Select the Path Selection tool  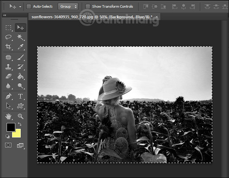8,106
